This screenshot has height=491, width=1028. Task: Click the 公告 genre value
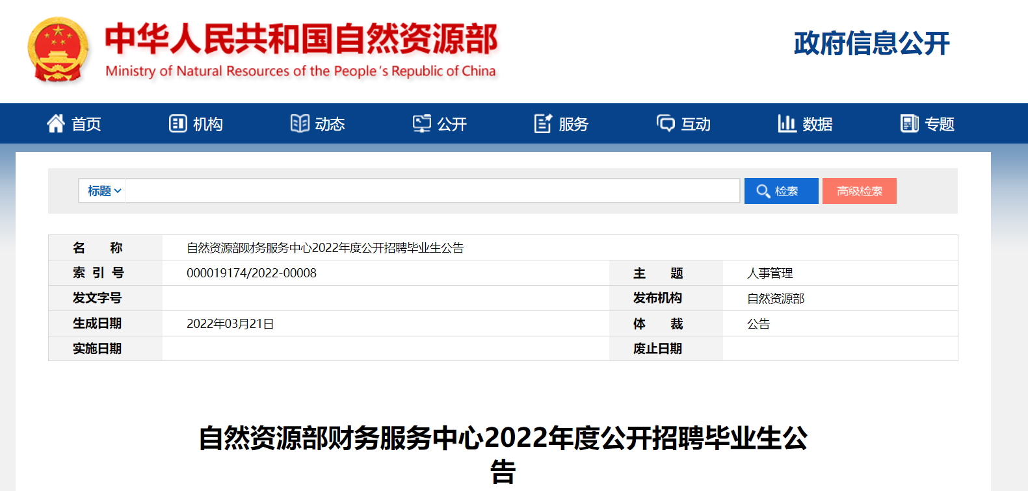[758, 323]
